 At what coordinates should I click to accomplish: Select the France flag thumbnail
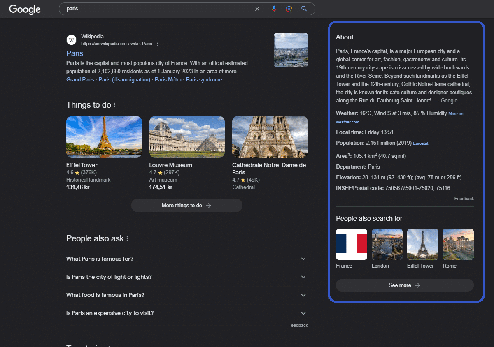[x=352, y=244]
